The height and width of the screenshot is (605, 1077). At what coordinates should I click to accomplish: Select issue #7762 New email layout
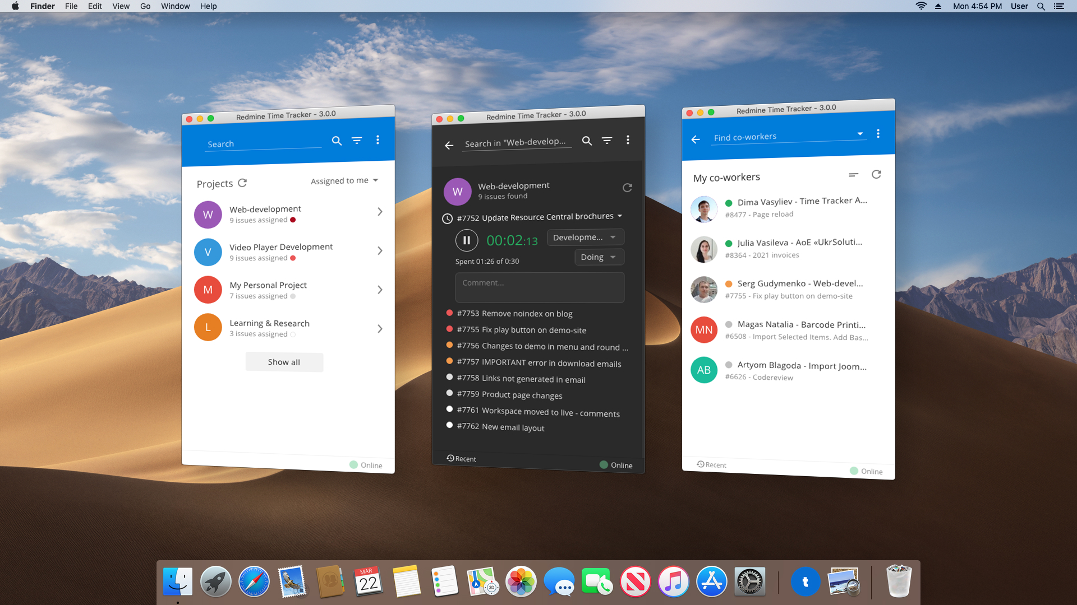pyautogui.click(x=495, y=427)
